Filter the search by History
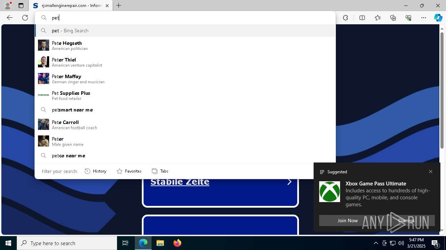 pyautogui.click(x=95, y=171)
